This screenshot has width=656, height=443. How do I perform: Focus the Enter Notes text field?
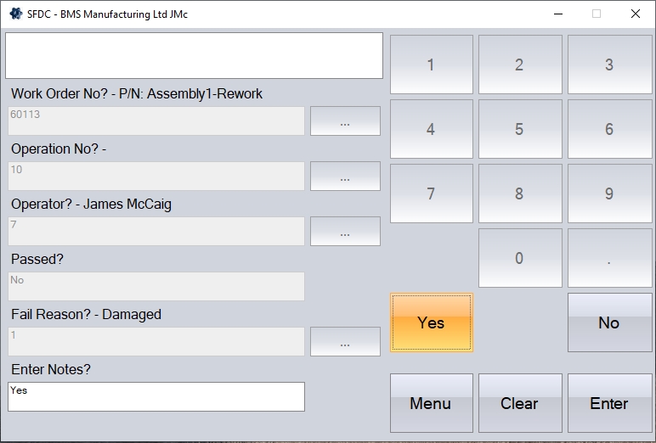tap(156, 396)
